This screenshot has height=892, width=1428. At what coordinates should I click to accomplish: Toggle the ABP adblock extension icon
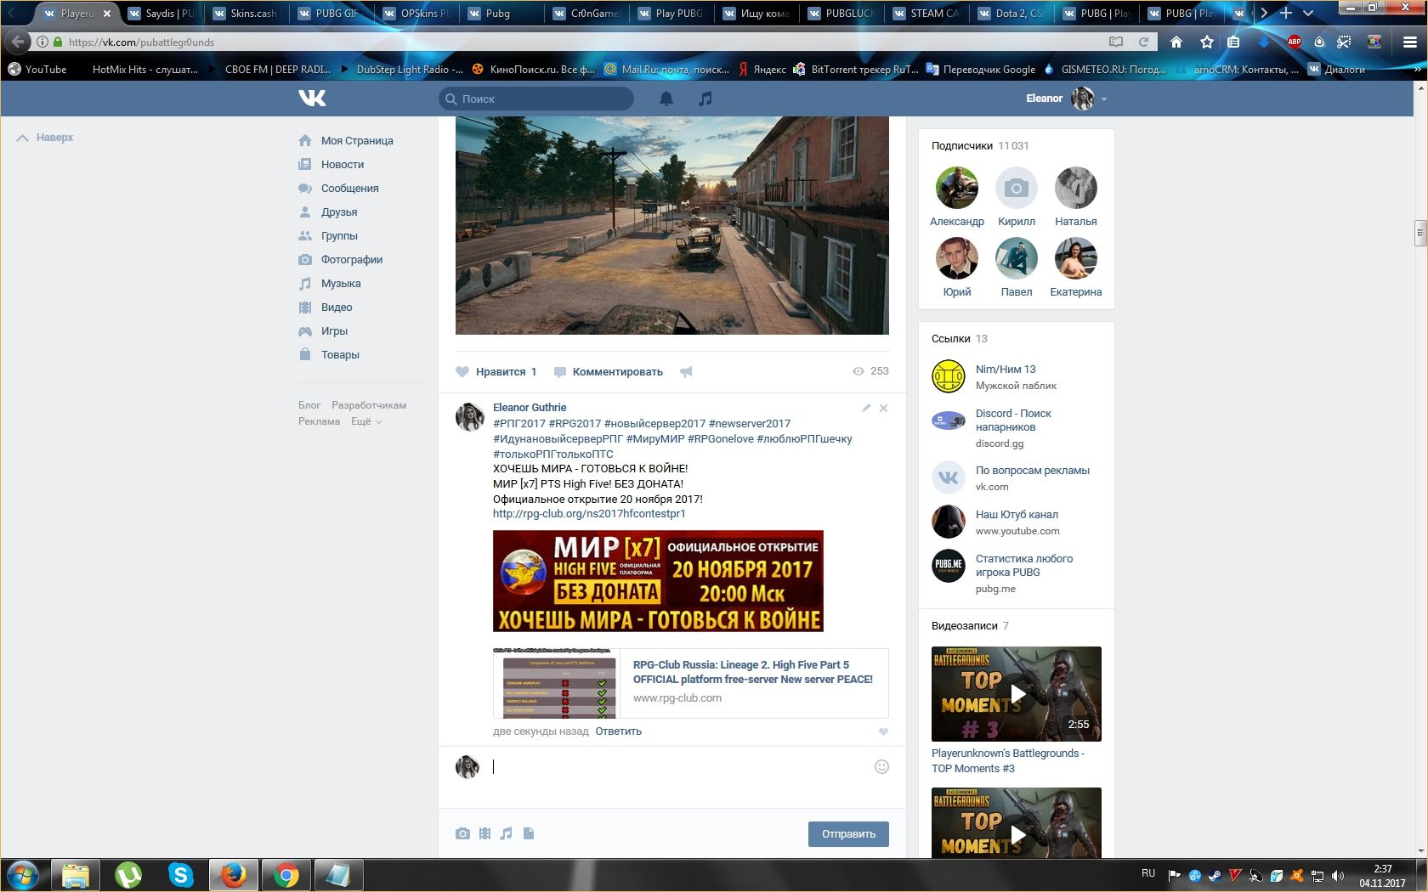tap(1294, 42)
